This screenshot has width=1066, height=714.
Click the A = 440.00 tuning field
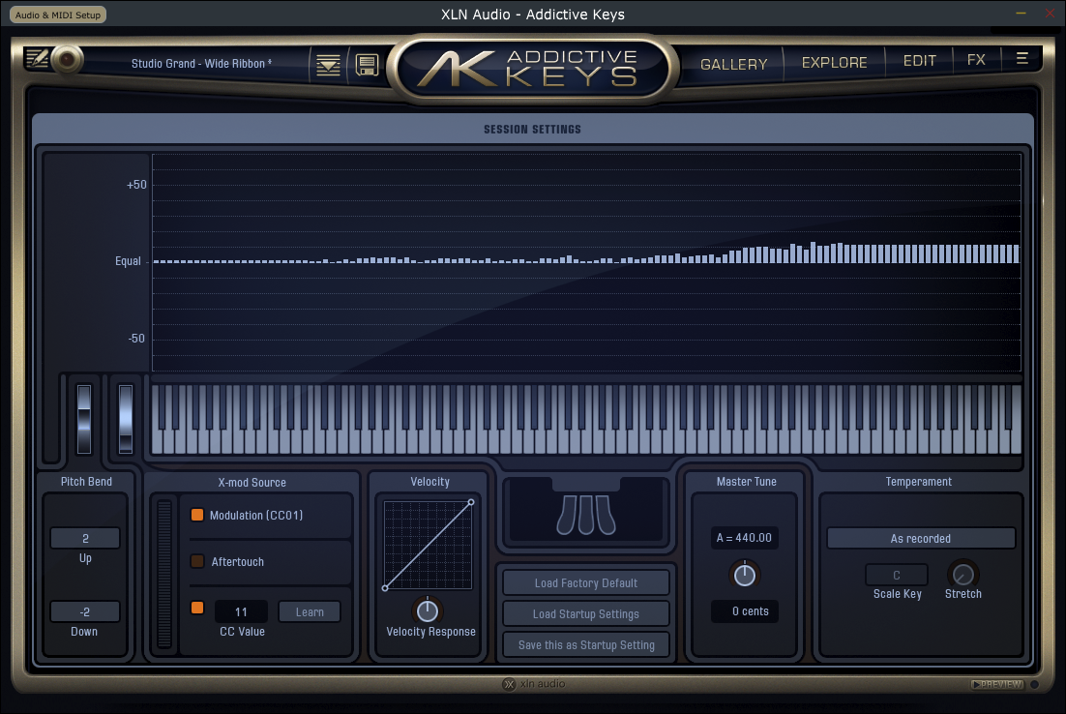click(x=745, y=538)
